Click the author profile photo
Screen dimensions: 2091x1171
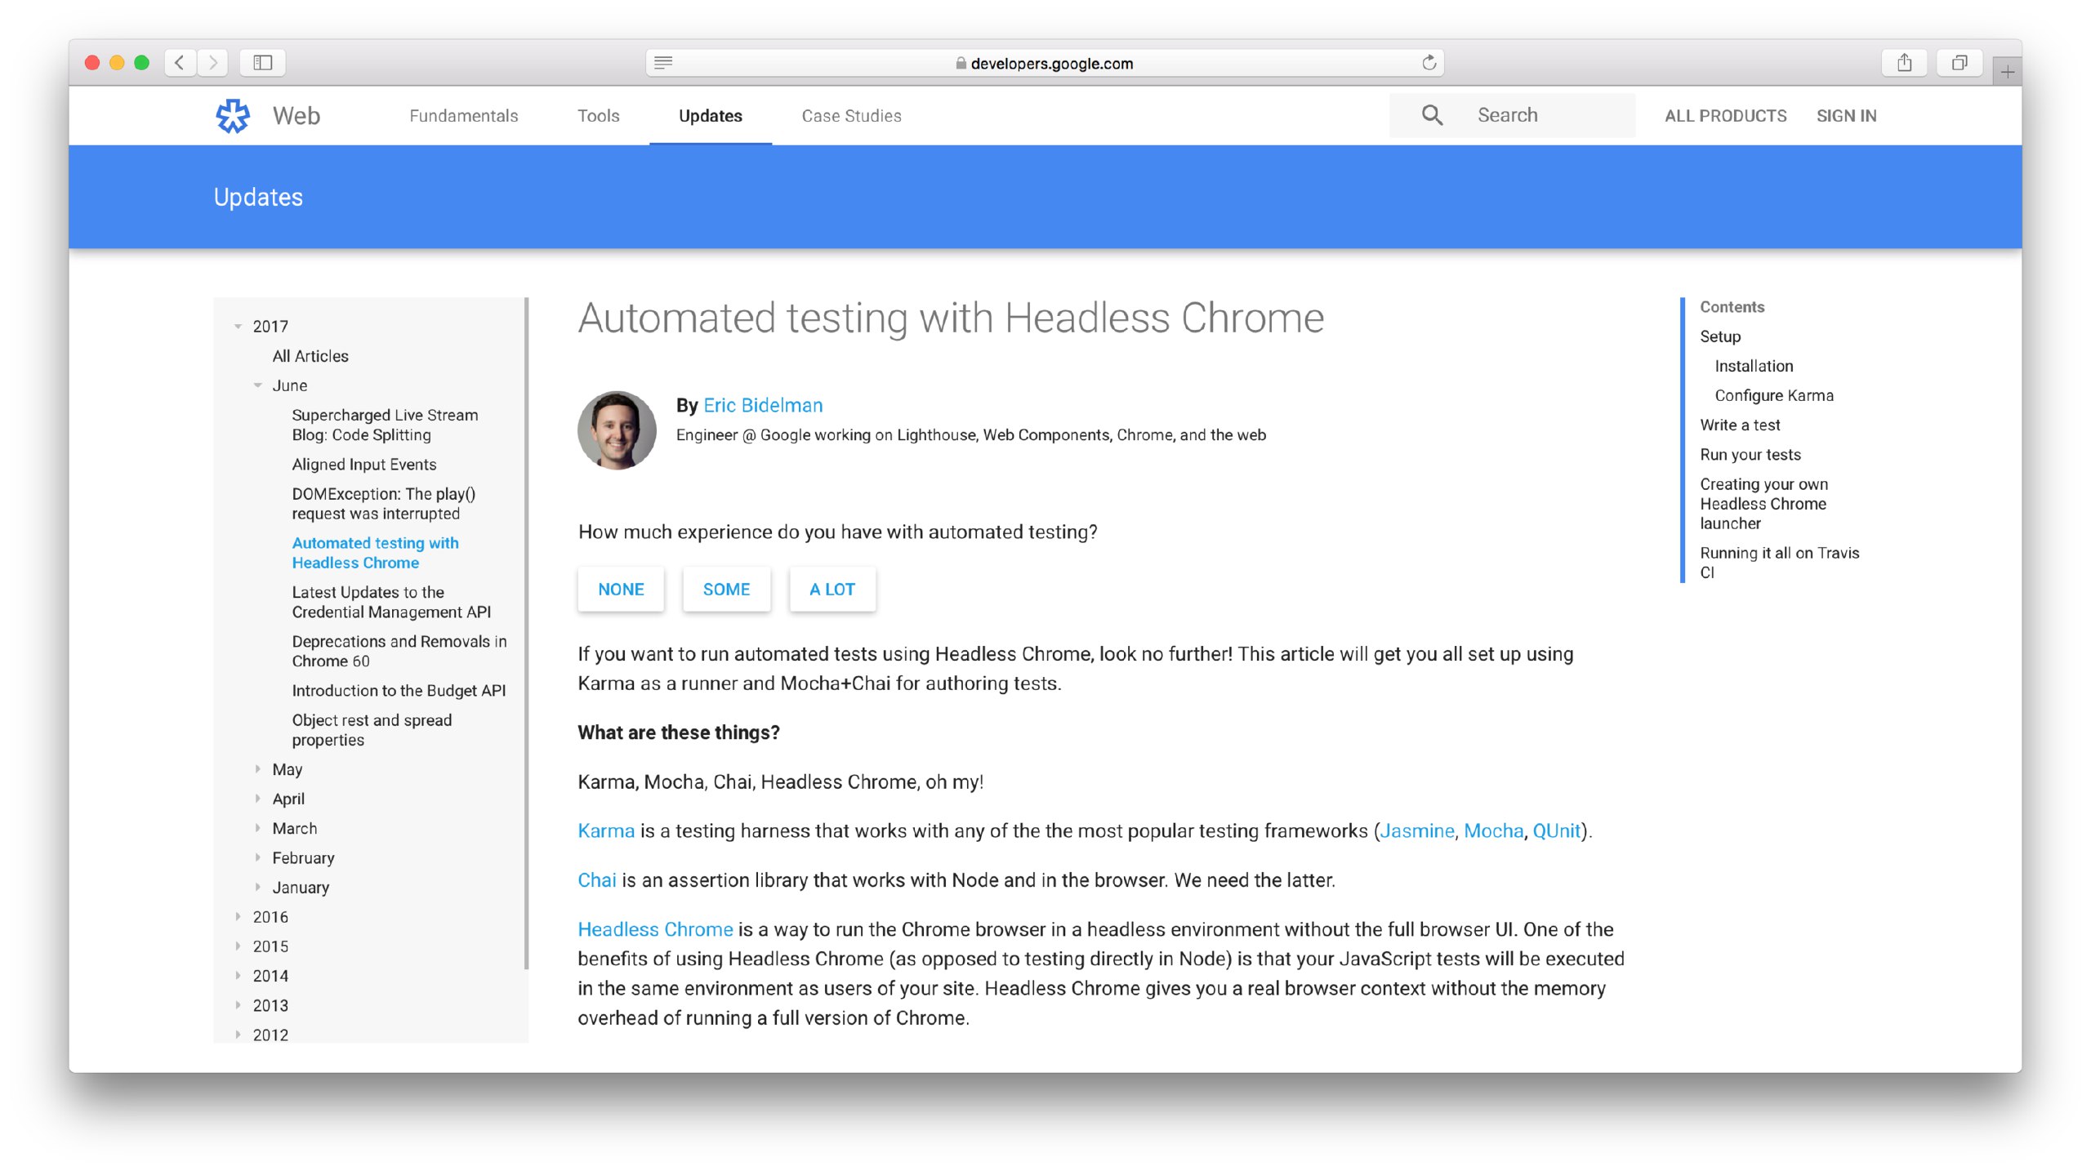pyautogui.click(x=617, y=430)
